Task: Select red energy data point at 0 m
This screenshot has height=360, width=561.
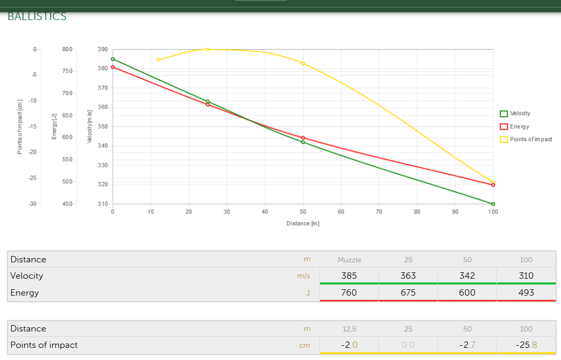Action: (x=113, y=67)
